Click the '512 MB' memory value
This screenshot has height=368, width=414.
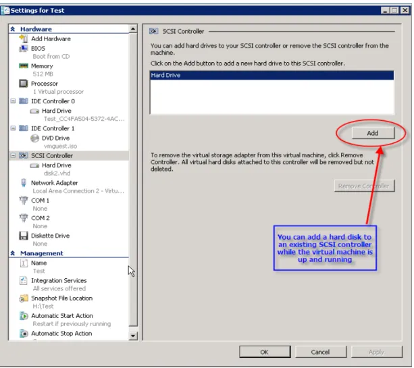[43, 74]
